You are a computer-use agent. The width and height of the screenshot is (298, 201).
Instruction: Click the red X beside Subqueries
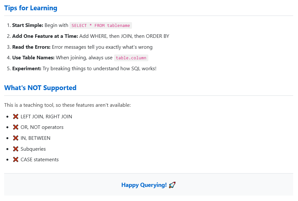click(15, 149)
